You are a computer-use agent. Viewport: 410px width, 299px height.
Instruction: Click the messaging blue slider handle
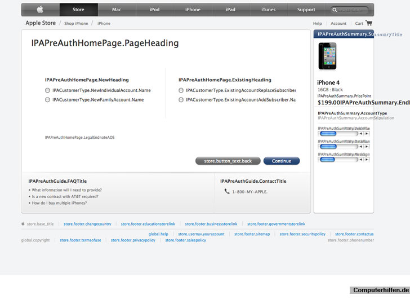(327, 160)
